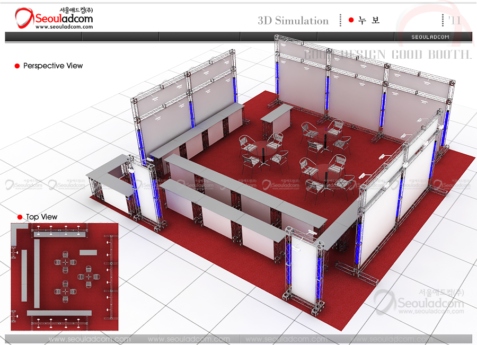Click the "3D Simulation" title text
The width and height of the screenshot is (477, 345).
pos(293,21)
